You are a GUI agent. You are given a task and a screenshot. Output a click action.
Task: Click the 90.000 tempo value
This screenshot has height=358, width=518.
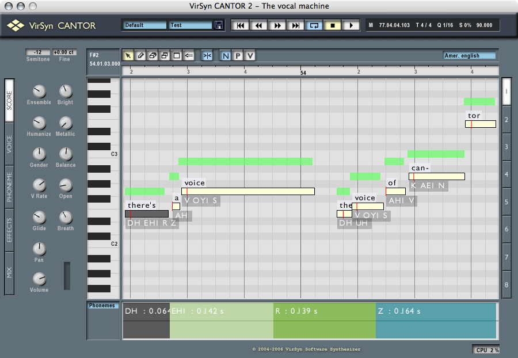484,25
